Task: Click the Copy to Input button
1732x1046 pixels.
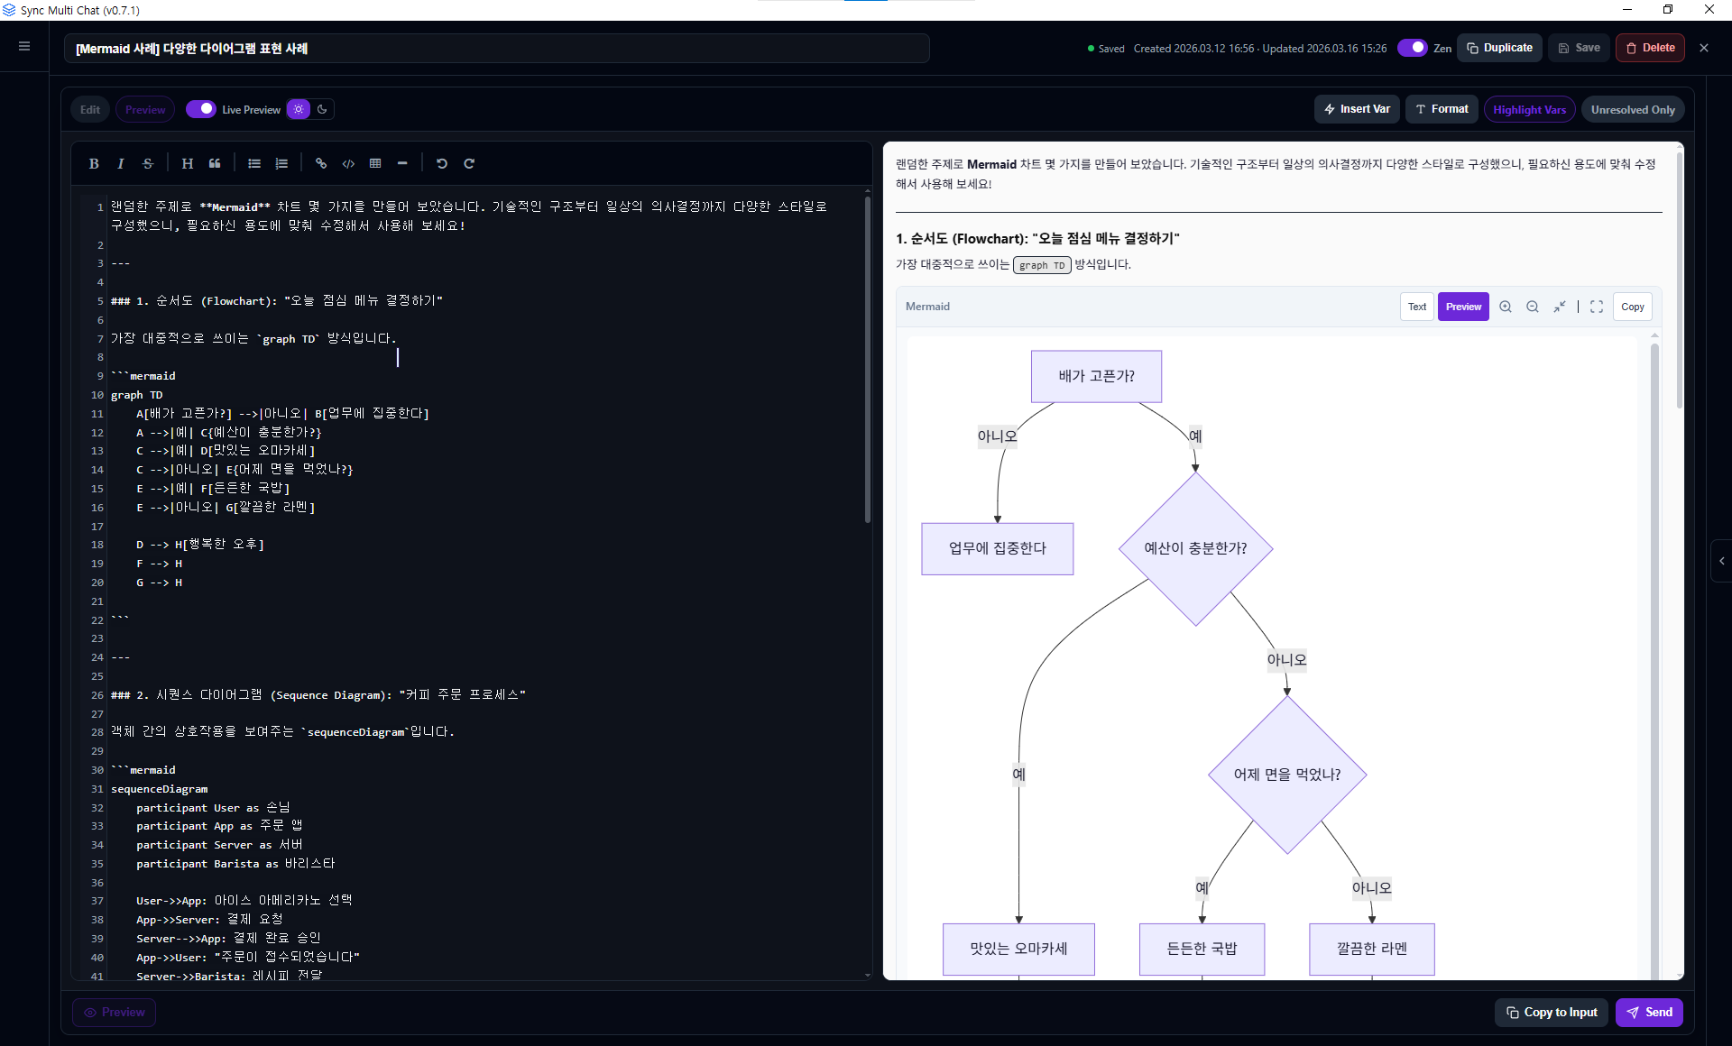Action: point(1552,1012)
